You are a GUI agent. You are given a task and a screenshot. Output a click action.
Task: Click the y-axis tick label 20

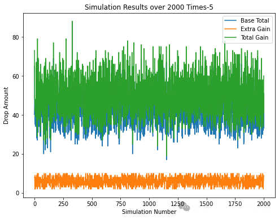[16, 154]
